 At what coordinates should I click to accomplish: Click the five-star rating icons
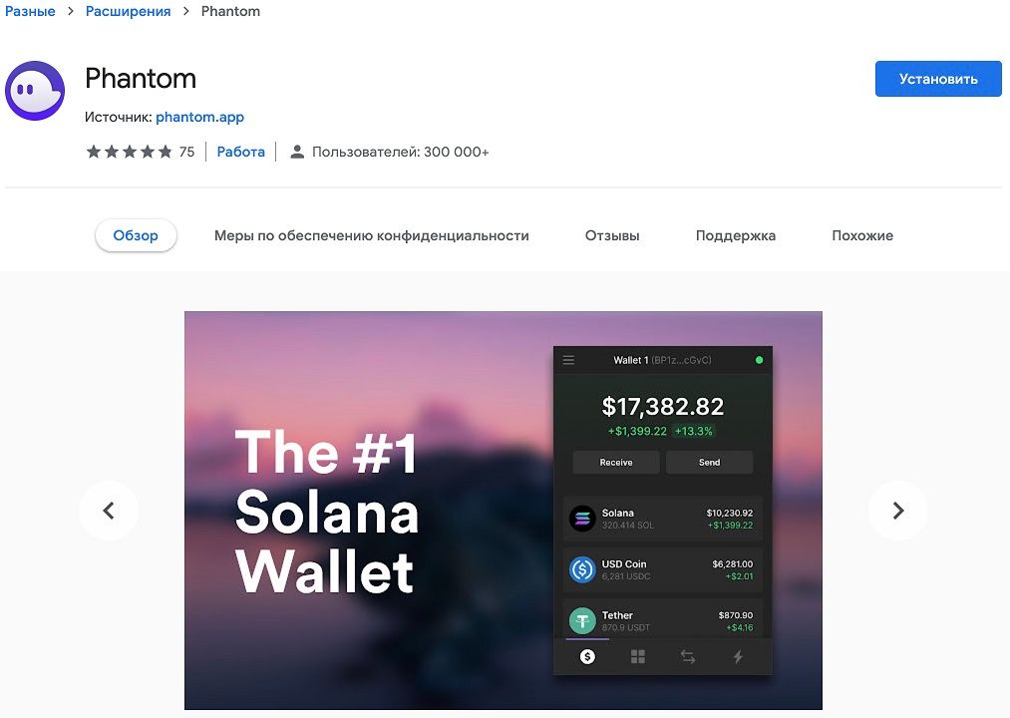(130, 153)
